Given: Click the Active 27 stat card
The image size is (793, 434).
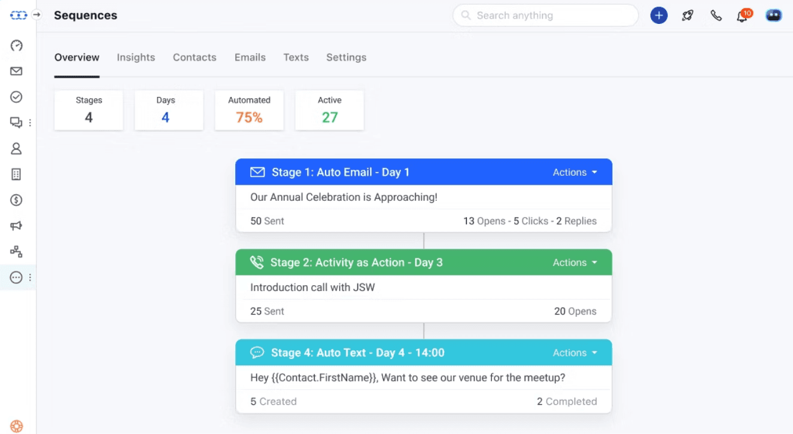Looking at the screenshot, I should click(x=329, y=110).
